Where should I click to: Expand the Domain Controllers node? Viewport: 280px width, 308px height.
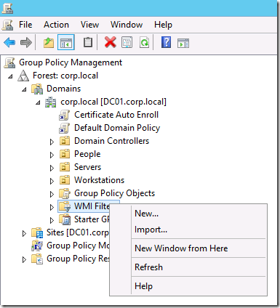[x=52, y=142]
